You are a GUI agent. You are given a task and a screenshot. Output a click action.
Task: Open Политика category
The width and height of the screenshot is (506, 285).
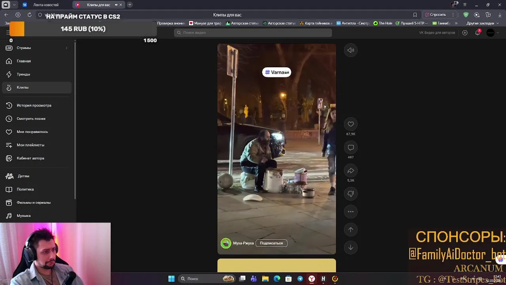37,189
